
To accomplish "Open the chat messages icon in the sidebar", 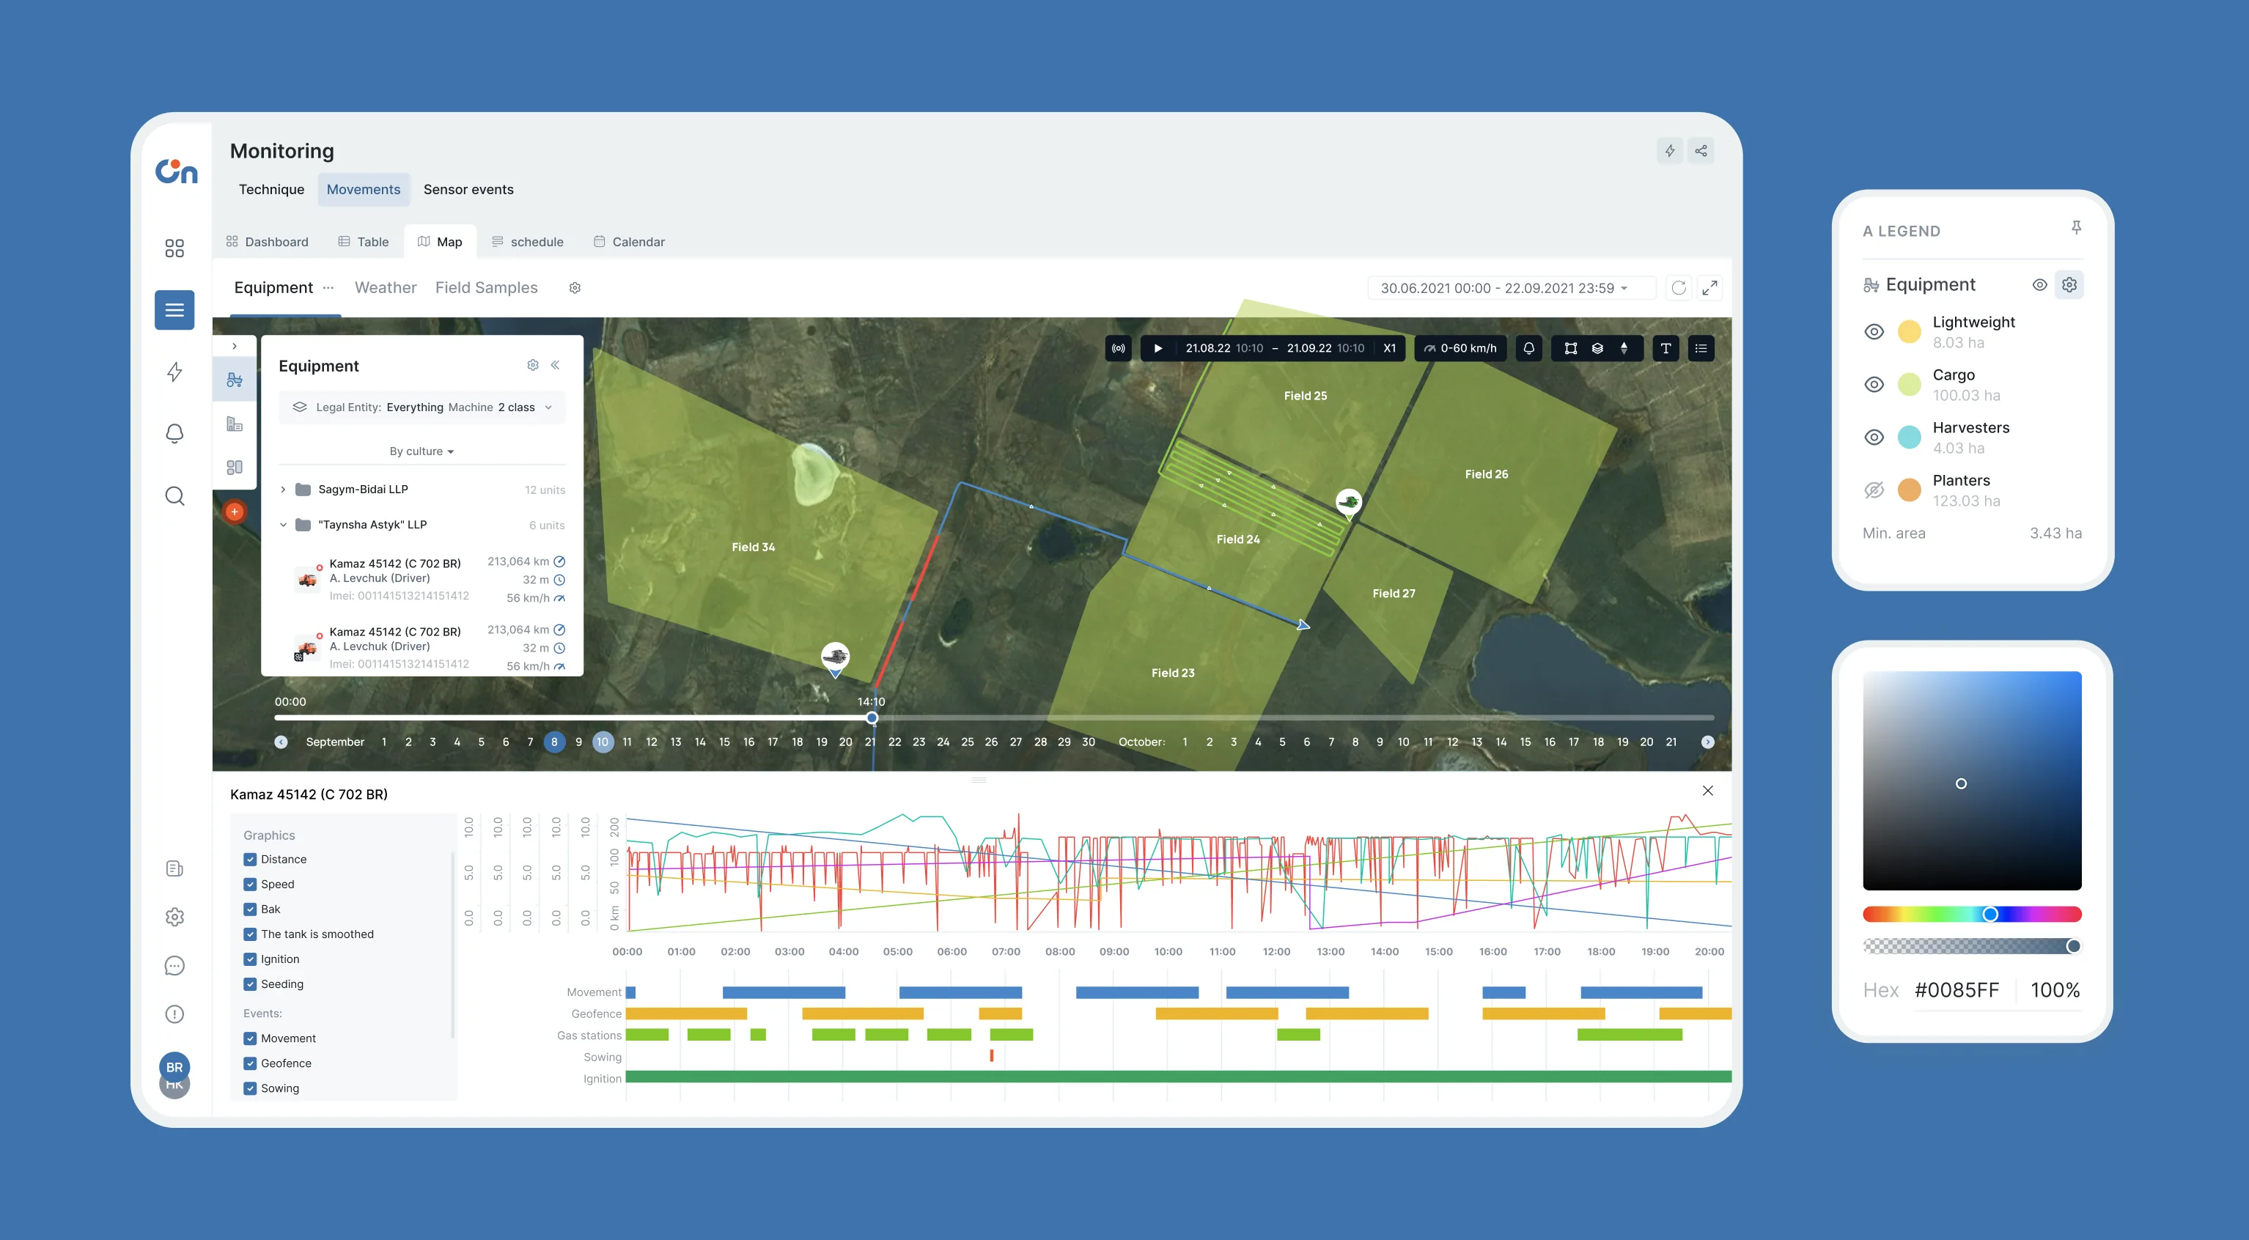I will point(174,966).
